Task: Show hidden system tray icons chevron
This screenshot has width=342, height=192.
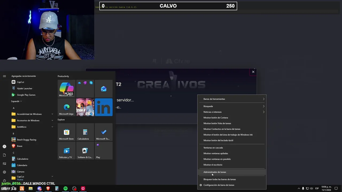Action: [299, 189]
